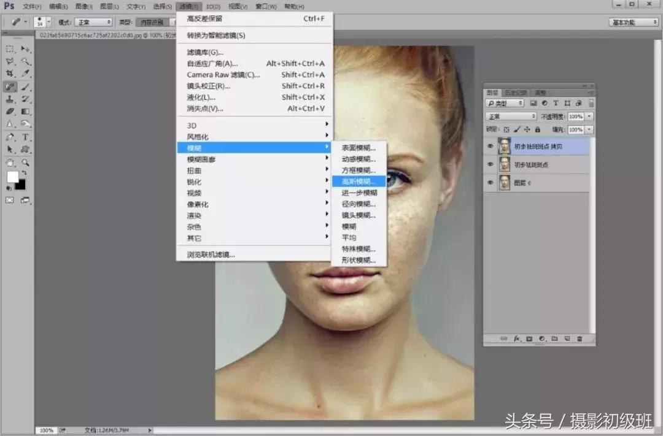Select the Crop tool in toolbar

pyautogui.click(x=10, y=74)
